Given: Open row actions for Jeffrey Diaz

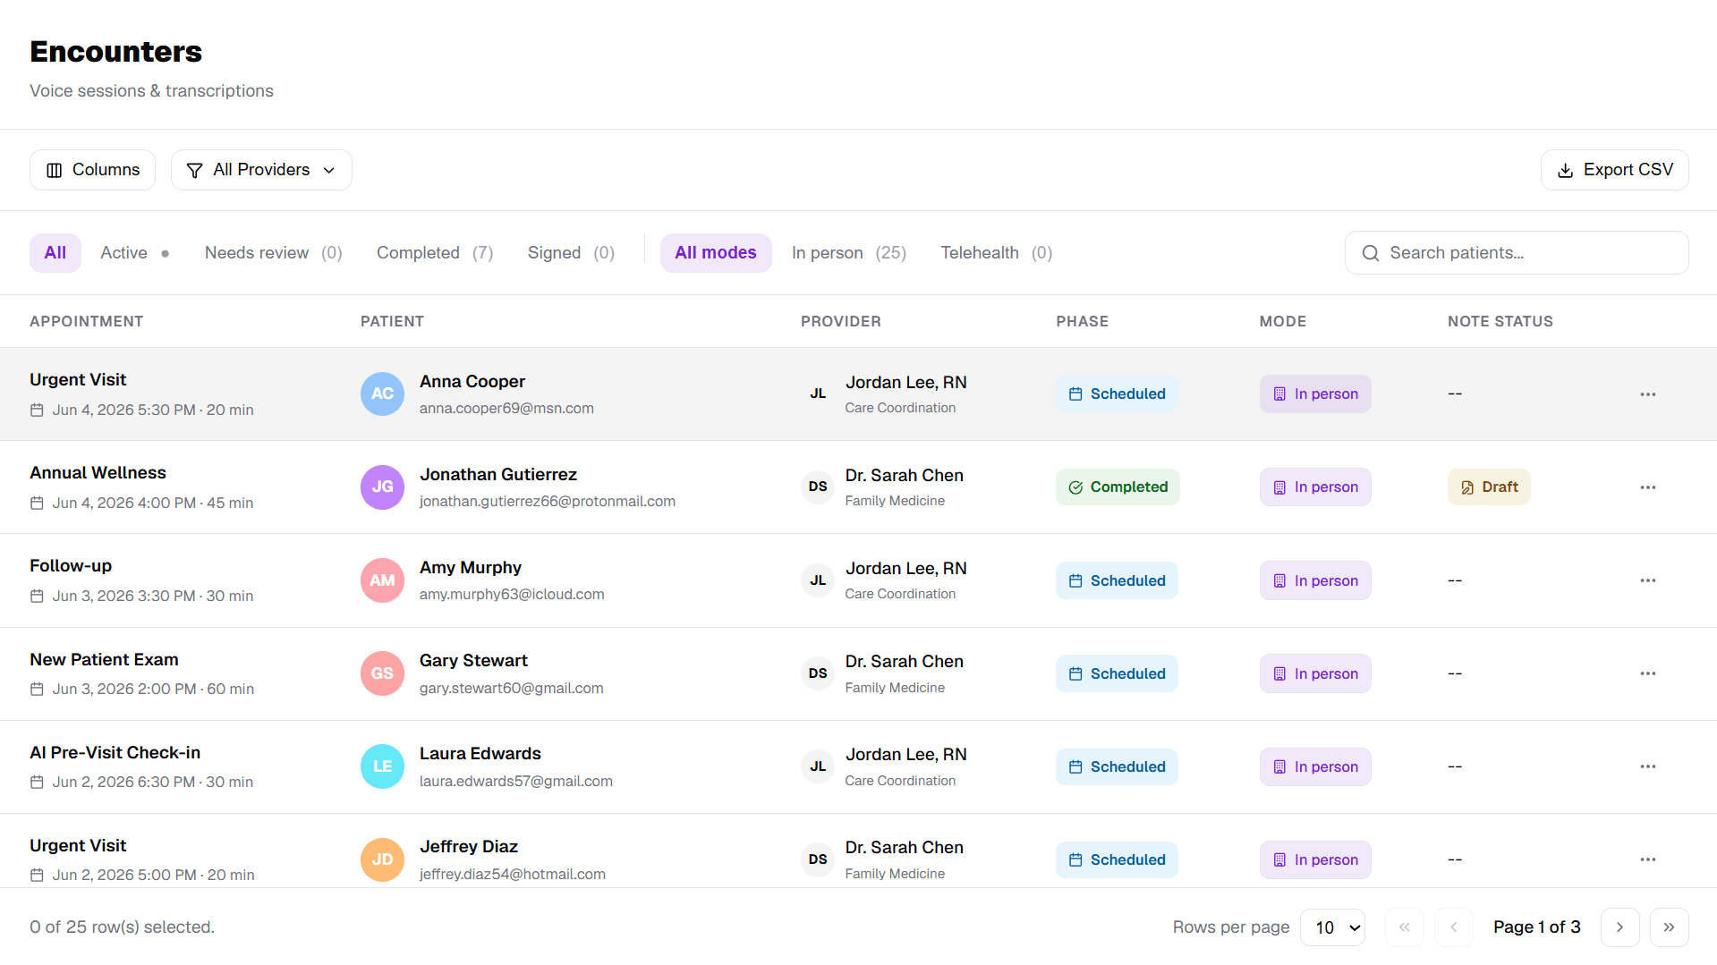Looking at the screenshot, I should point(1647,859).
